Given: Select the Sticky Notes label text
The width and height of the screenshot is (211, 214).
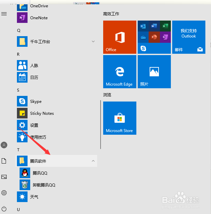Looking at the screenshot, I should (42, 113).
